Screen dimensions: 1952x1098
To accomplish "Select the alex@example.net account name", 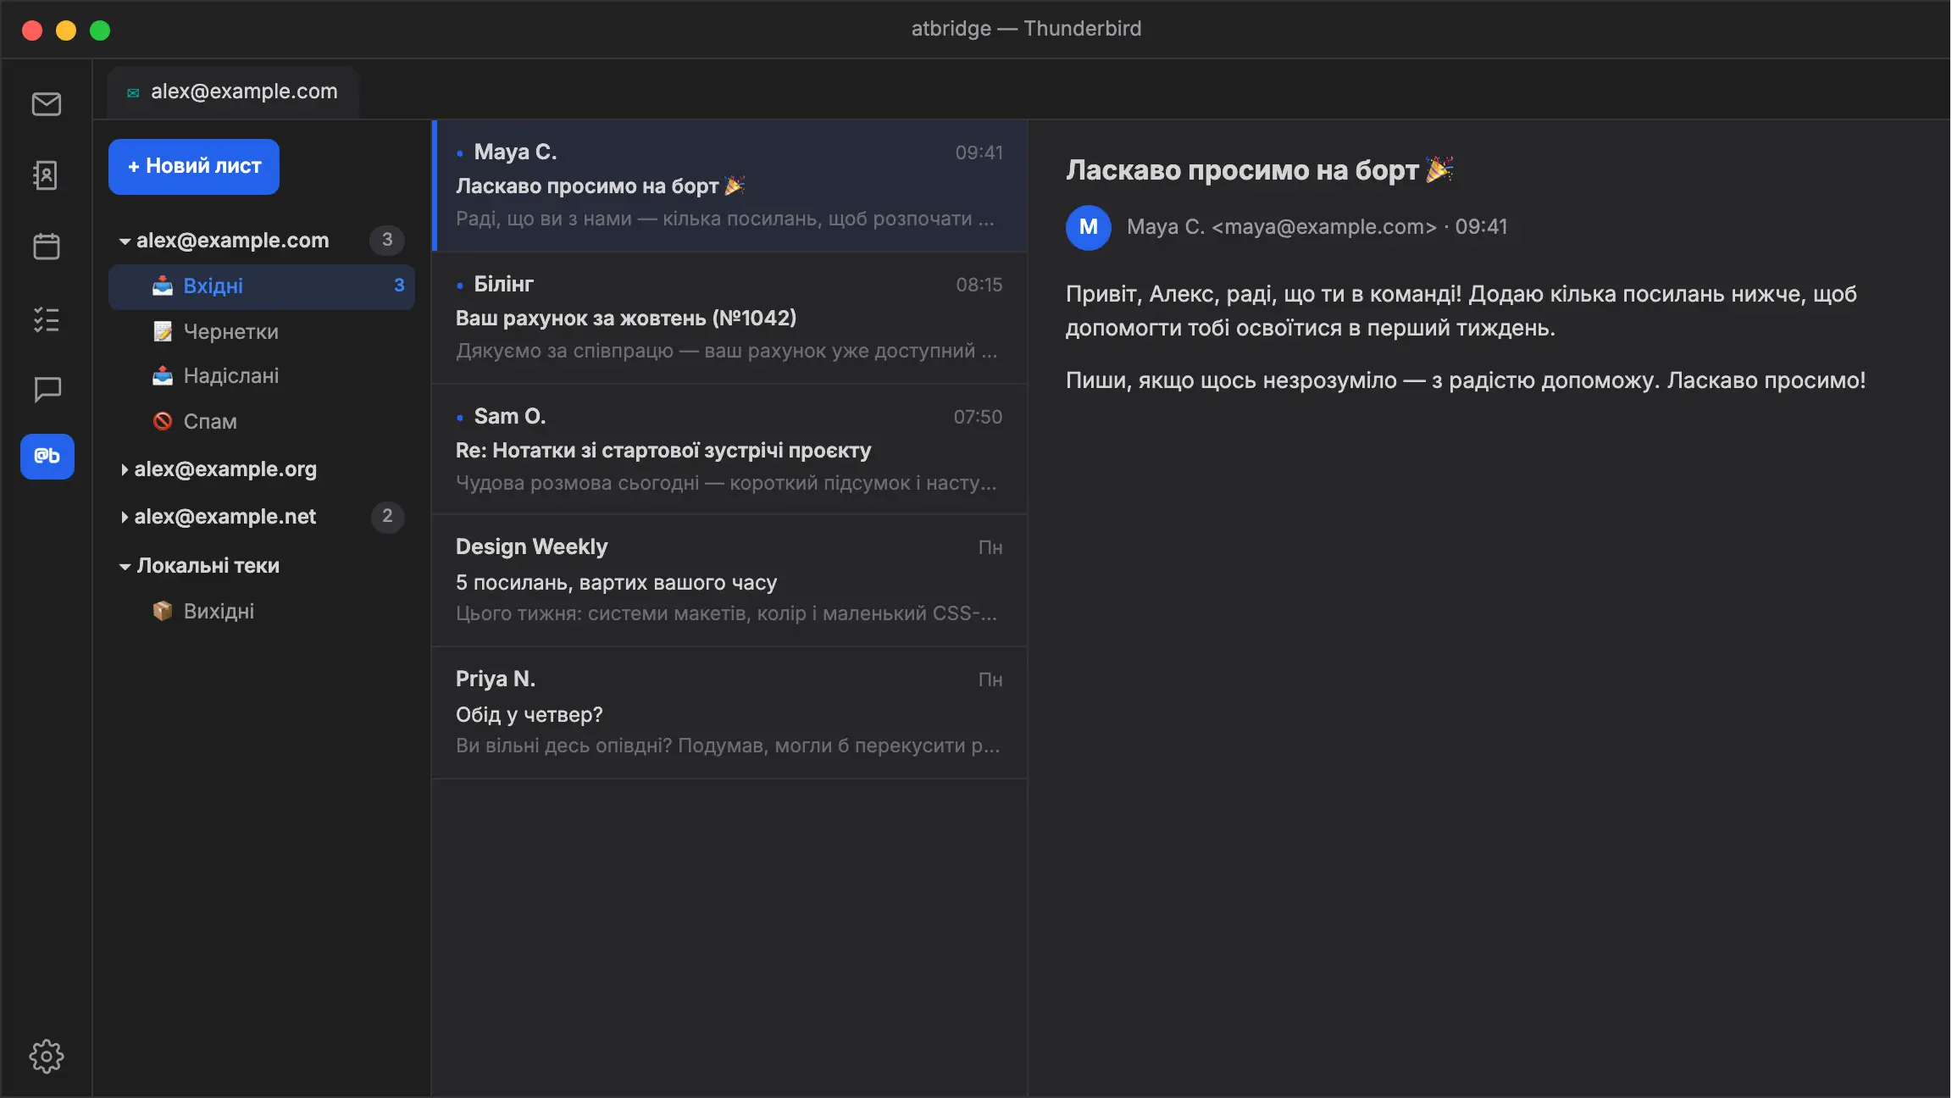I will click(225, 517).
